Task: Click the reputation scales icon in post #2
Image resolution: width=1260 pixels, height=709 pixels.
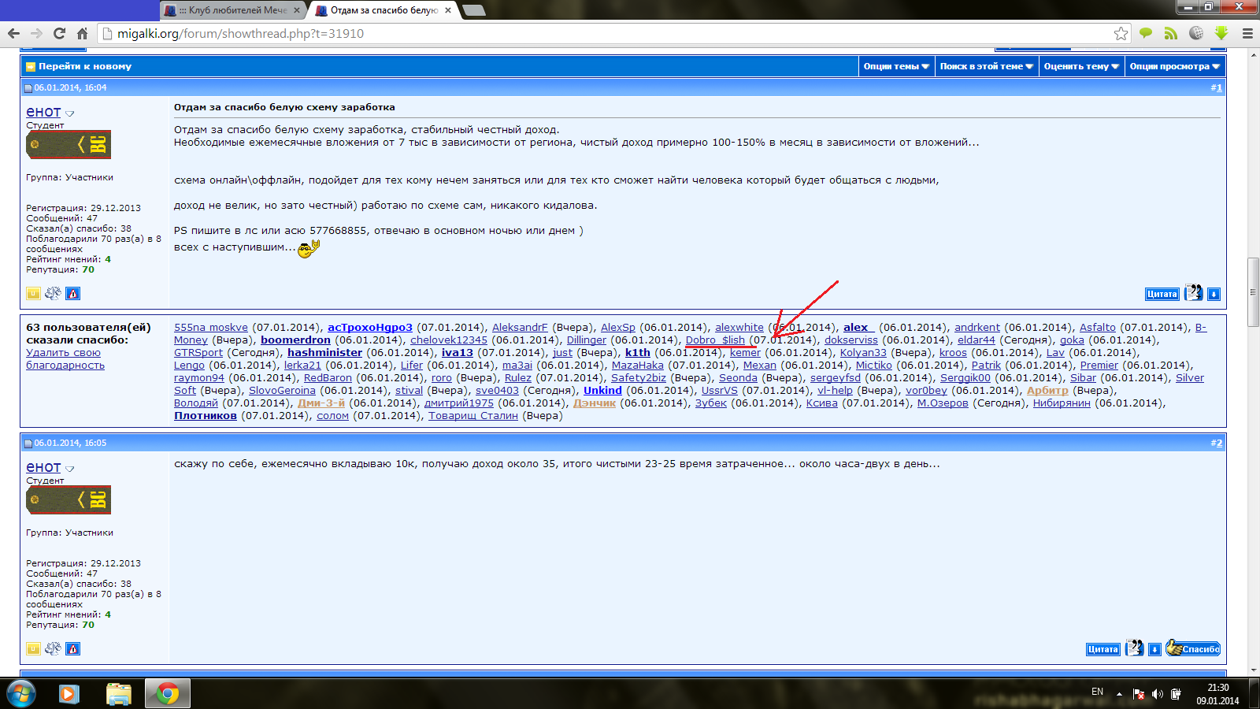Action: point(53,649)
